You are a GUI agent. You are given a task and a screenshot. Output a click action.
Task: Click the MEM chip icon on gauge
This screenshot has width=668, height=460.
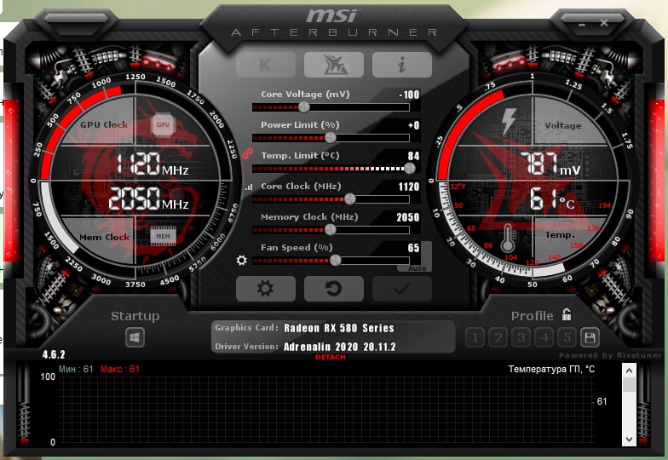(x=163, y=236)
